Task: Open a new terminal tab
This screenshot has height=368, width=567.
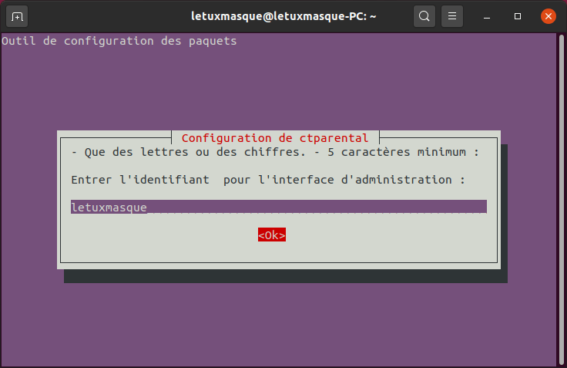Action: pos(17,16)
